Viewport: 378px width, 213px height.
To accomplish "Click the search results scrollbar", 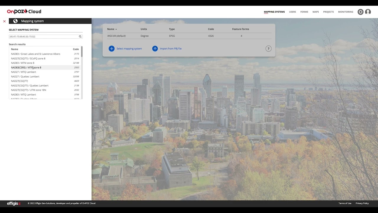I will point(82,52).
